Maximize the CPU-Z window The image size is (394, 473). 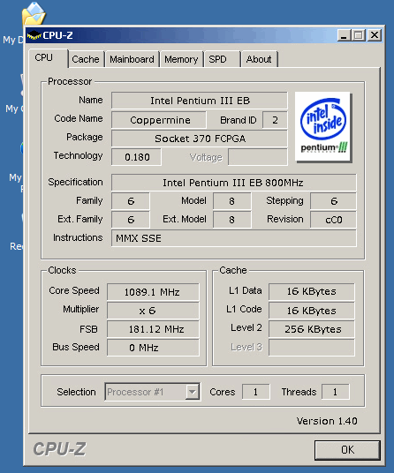pyautogui.click(x=359, y=35)
